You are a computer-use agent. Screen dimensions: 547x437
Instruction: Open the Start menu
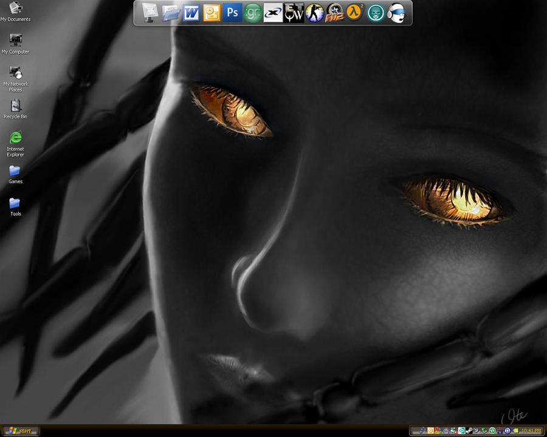(21, 431)
